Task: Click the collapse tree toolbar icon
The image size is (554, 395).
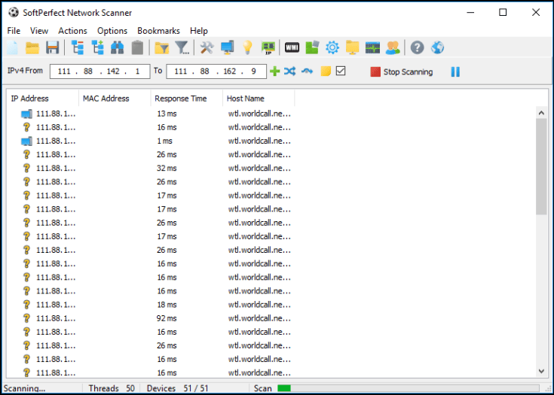Action: click(x=78, y=47)
